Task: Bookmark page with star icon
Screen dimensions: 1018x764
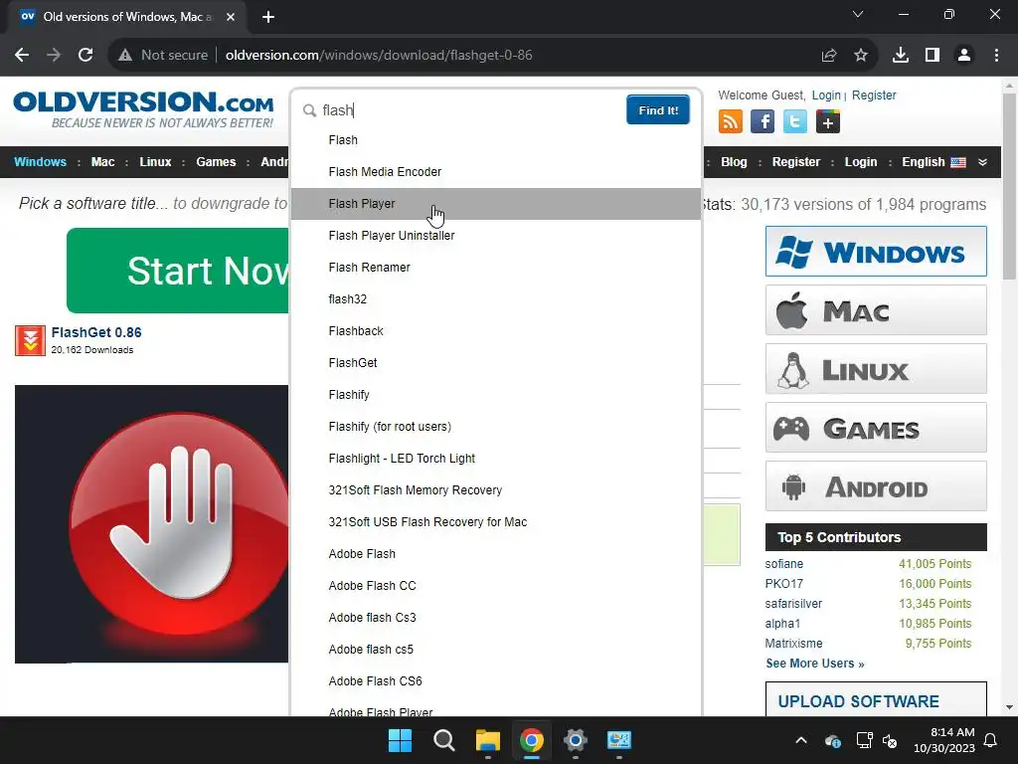Action: pyautogui.click(x=861, y=56)
